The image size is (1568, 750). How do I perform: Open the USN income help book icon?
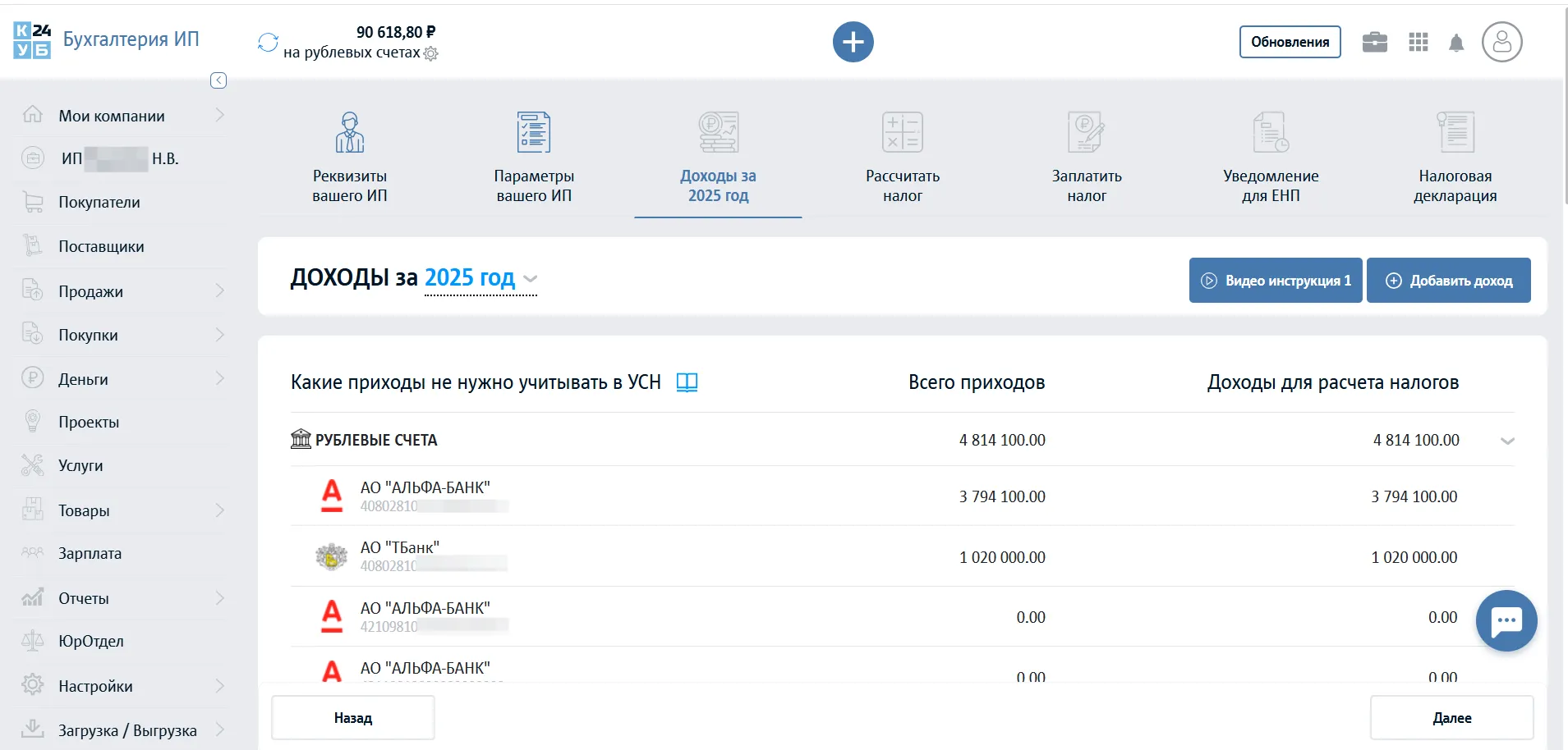(x=687, y=382)
